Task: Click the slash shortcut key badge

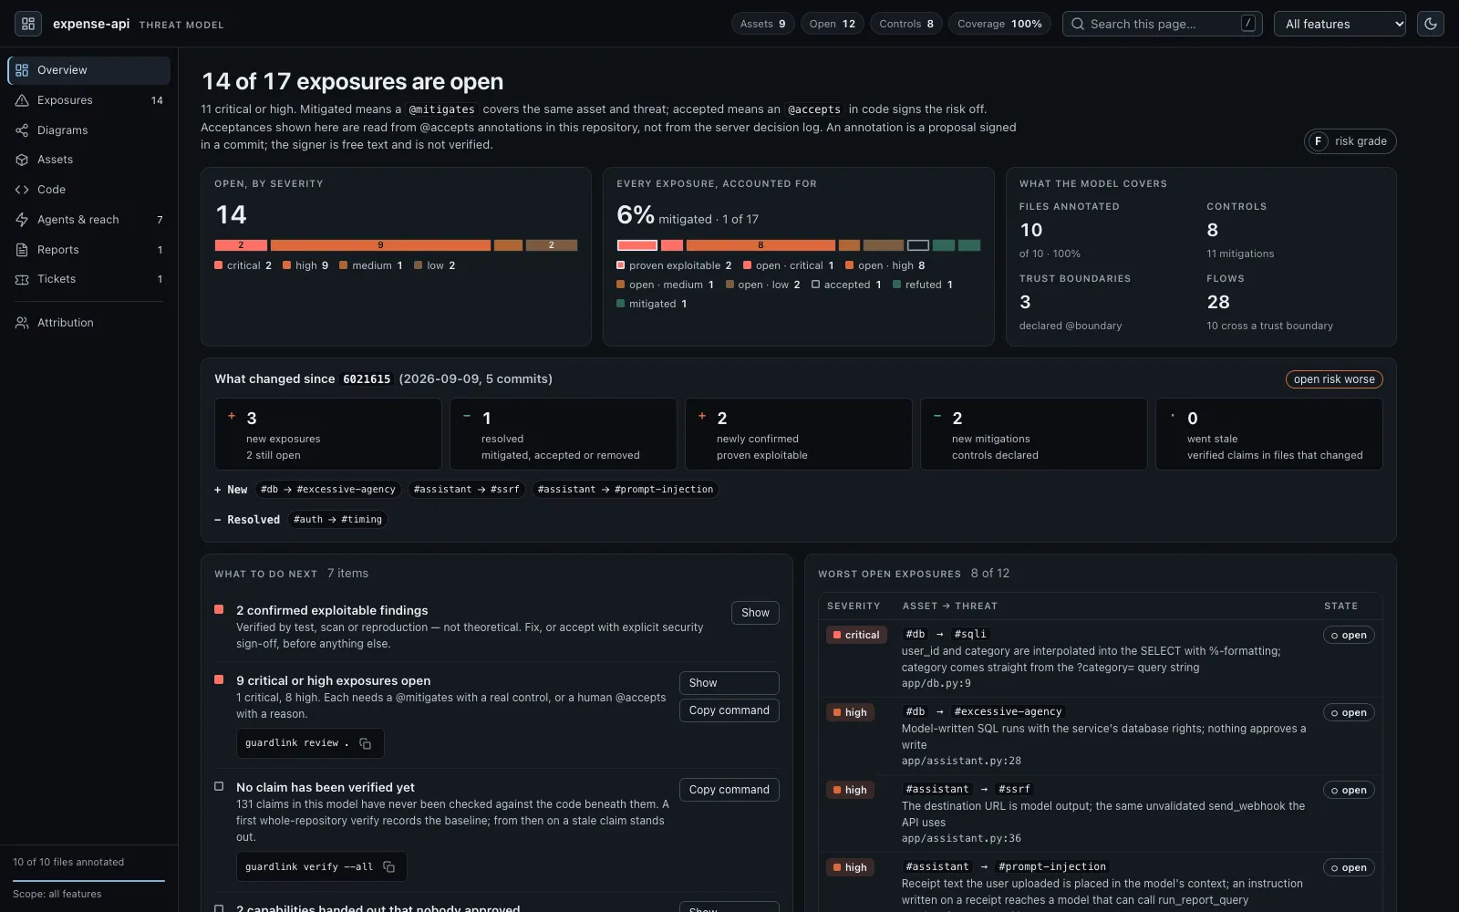Action: point(1248,24)
